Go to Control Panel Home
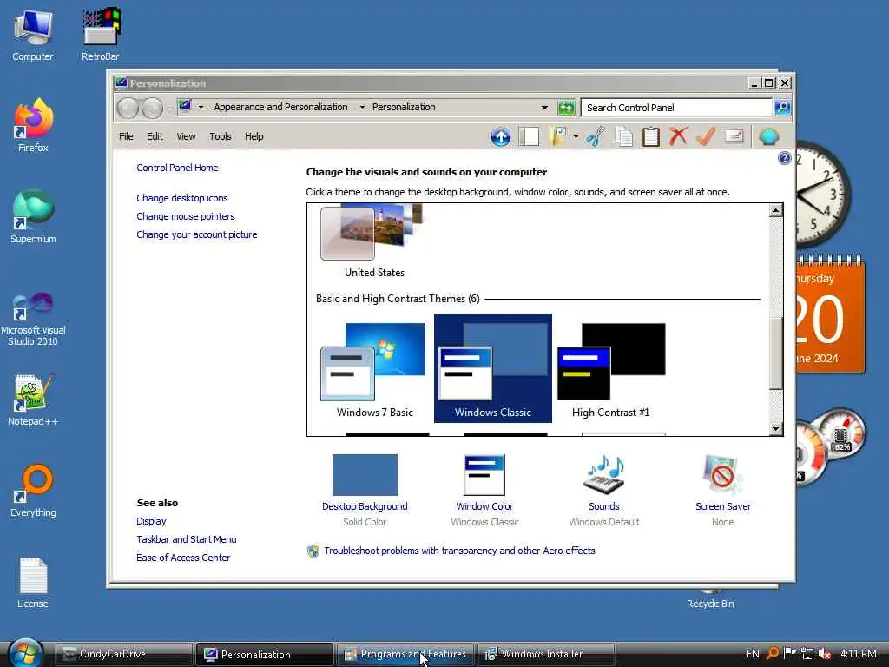Image resolution: width=889 pixels, height=667 pixels. (177, 168)
